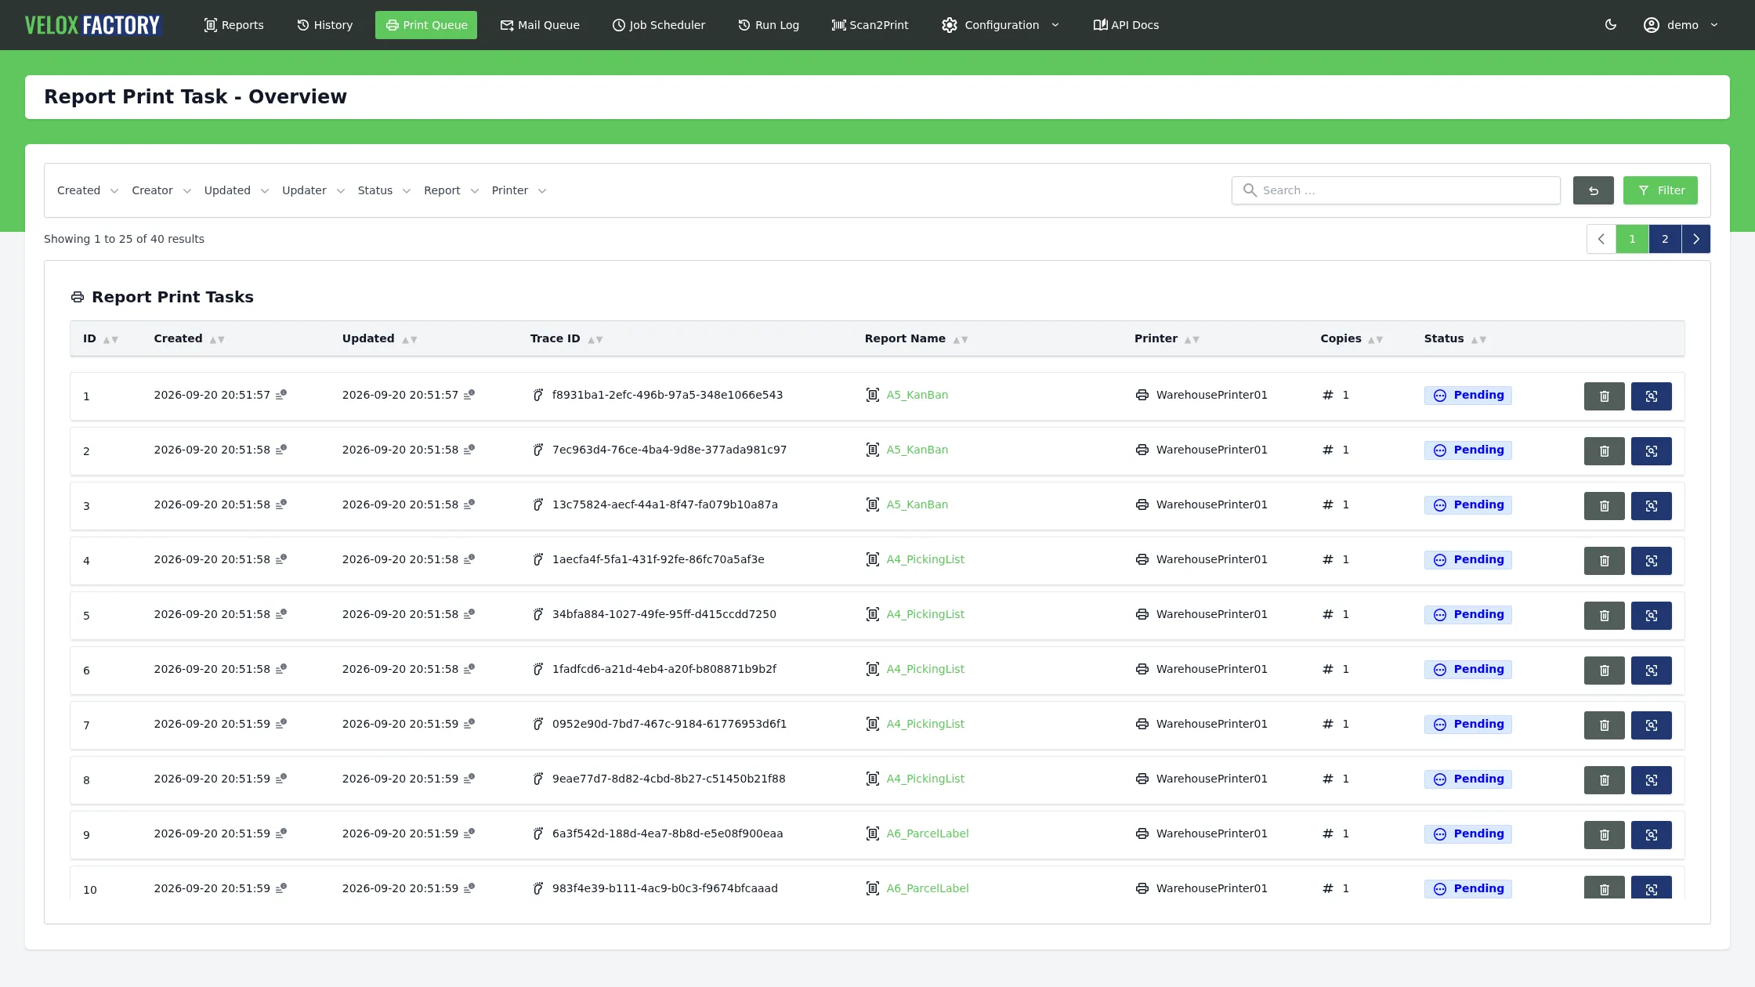Screen dimensions: 1755x987
Task: Open Job Scheduler
Action: 658,25
